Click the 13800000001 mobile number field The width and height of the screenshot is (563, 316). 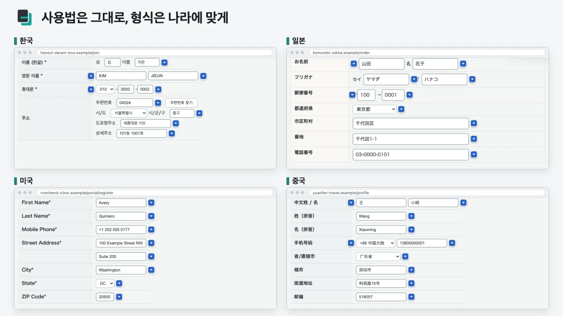pyautogui.click(x=422, y=243)
